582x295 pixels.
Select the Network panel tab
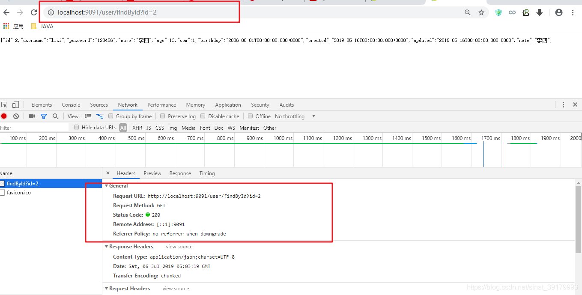(128, 104)
